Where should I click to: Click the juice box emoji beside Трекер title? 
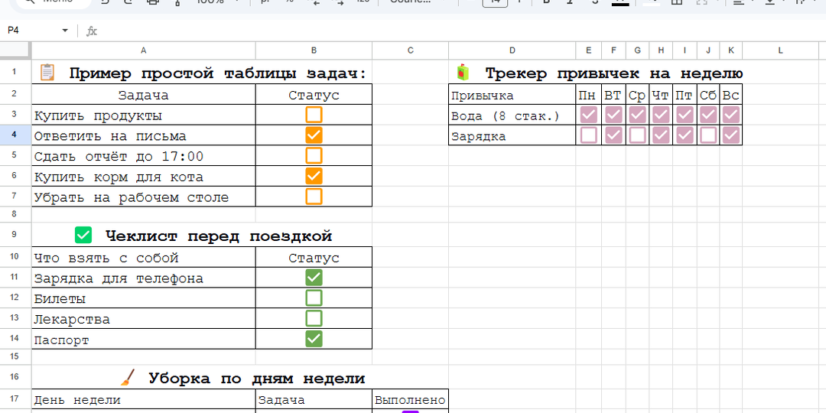(463, 72)
